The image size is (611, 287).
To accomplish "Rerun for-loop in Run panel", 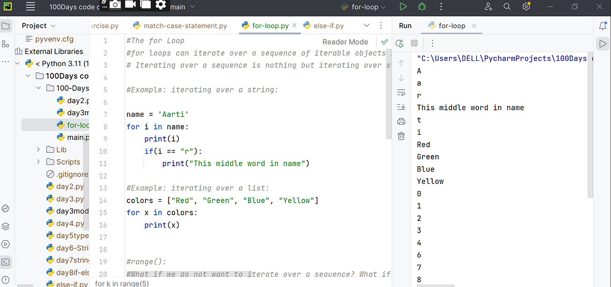I will pos(400,43).
